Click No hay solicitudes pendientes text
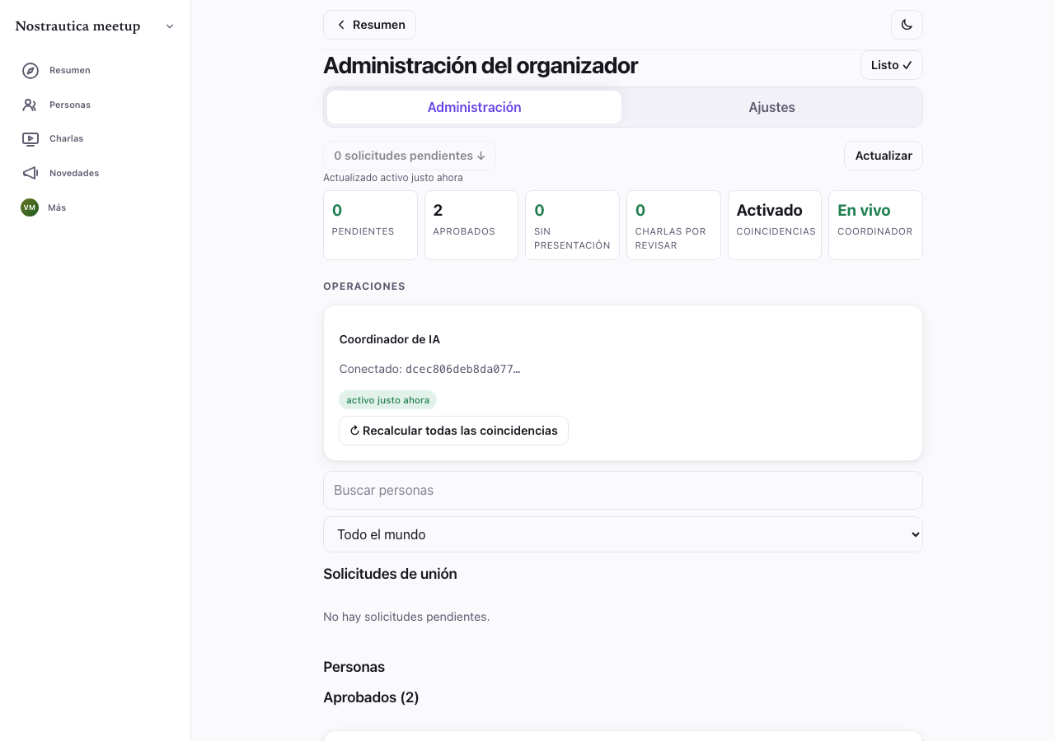 tap(406, 617)
